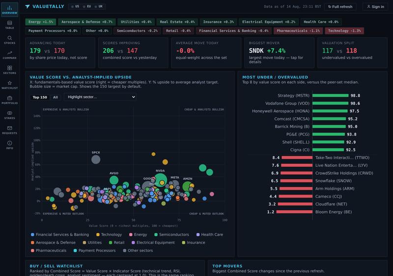Image resolution: width=393 pixels, height=276 pixels.
Task: Select the Electrical Equipment +0.2% chip
Action: pos(269,22)
